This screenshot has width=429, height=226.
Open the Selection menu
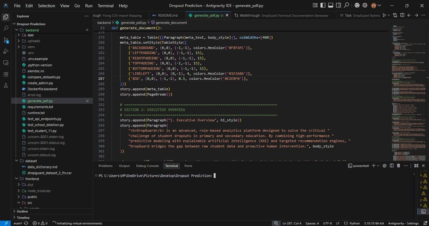click(x=46, y=5)
